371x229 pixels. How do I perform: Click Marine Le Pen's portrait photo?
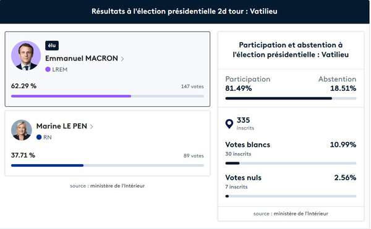pyautogui.click(x=21, y=130)
